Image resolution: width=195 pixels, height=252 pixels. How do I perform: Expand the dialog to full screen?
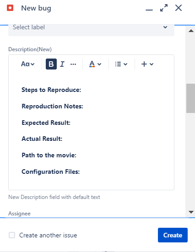point(164,8)
